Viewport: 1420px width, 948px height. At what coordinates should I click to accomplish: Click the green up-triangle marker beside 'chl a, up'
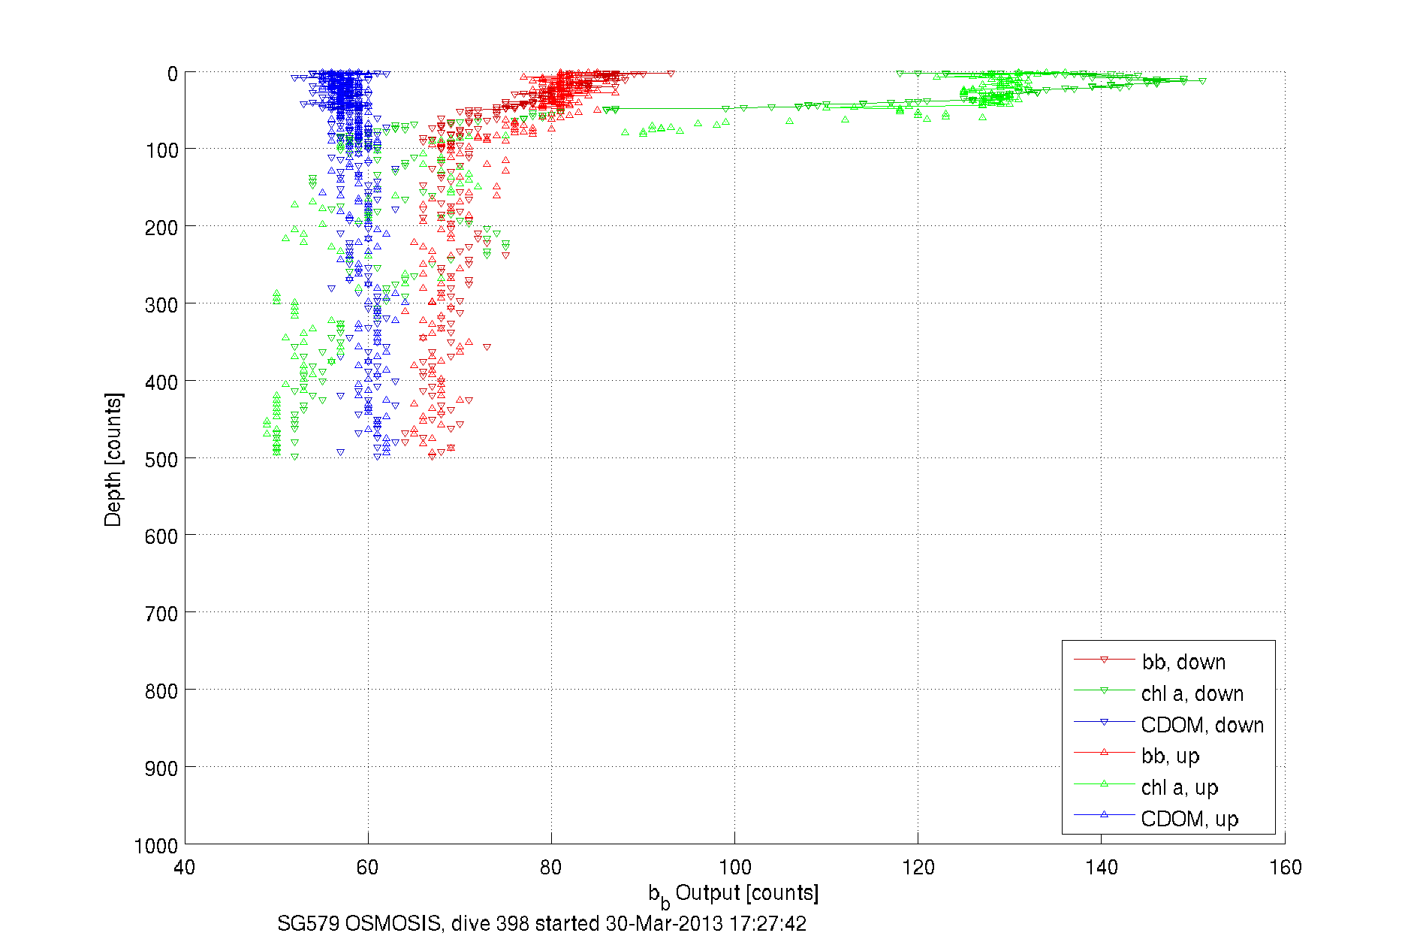coord(1104,783)
